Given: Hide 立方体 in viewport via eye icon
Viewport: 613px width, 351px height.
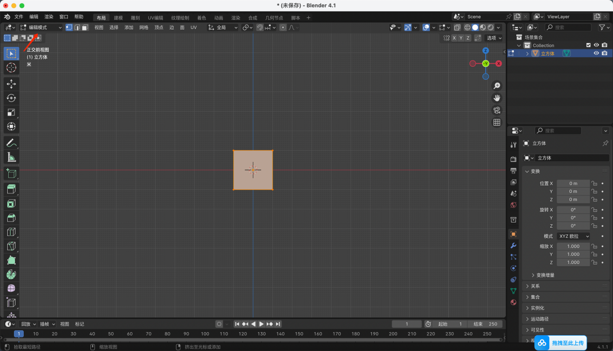Looking at the screenshot, I should tap(596, 53).
